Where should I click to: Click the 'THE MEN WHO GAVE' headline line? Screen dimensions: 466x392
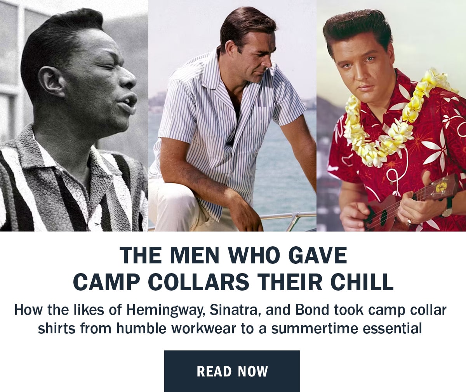[233, 255]
